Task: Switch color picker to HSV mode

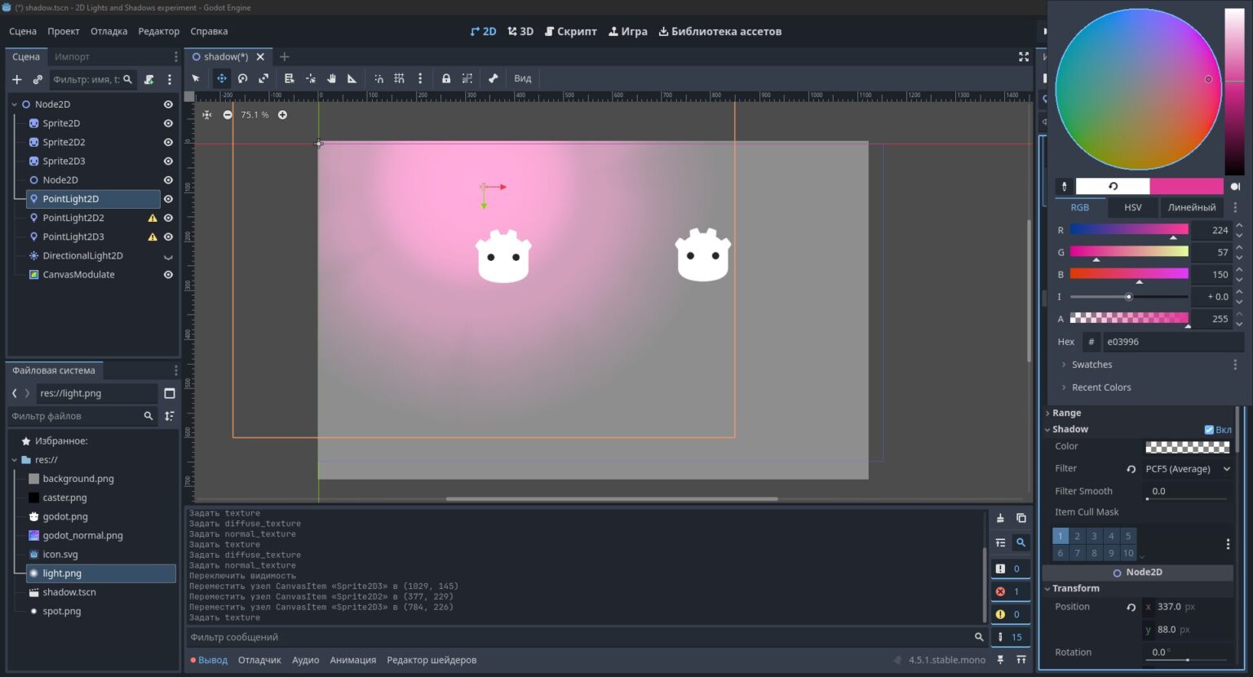Action: pyautogui.click(x=1133, y=207)
